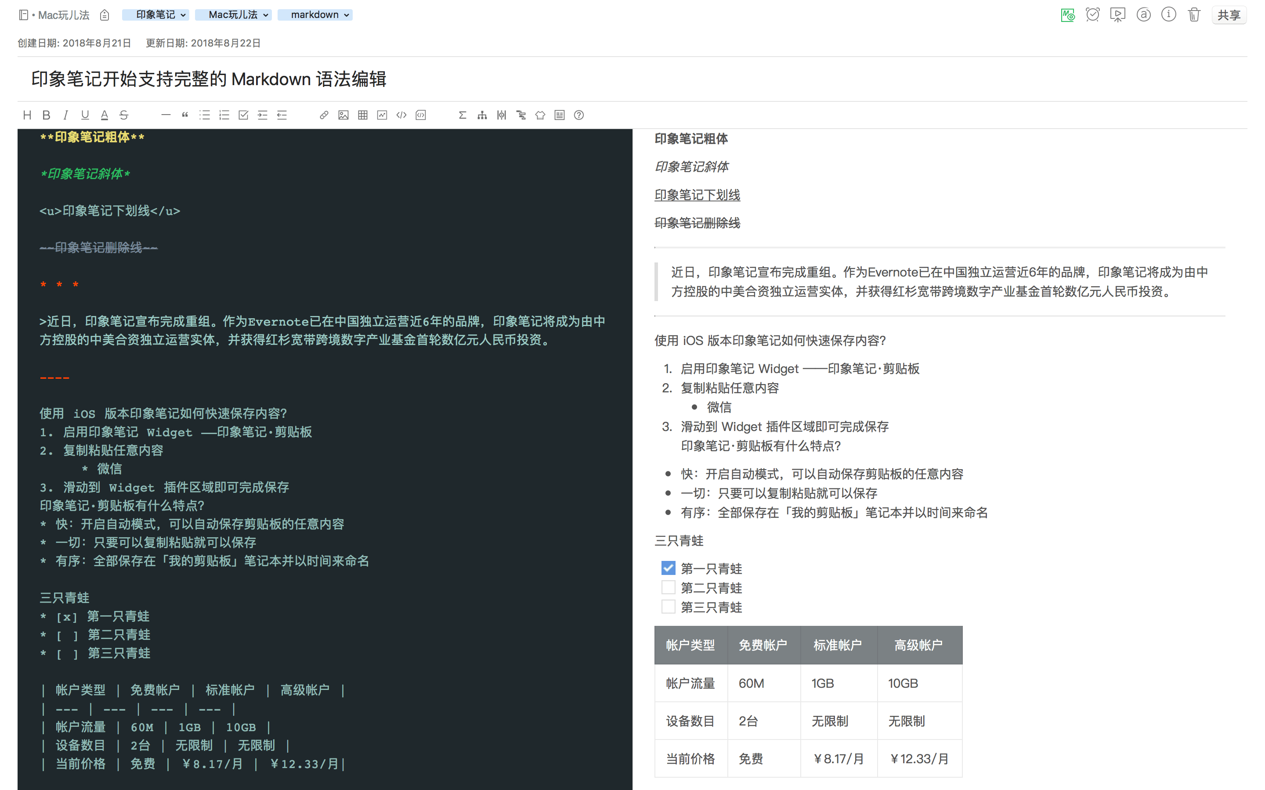Apply underline with the U icon

[x=85, y=115]
